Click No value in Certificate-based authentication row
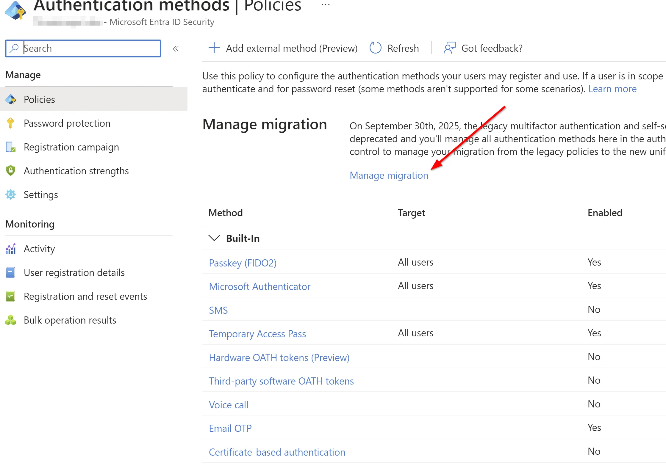This screenshot has height=469, width=666. click(x=594, y=451)
